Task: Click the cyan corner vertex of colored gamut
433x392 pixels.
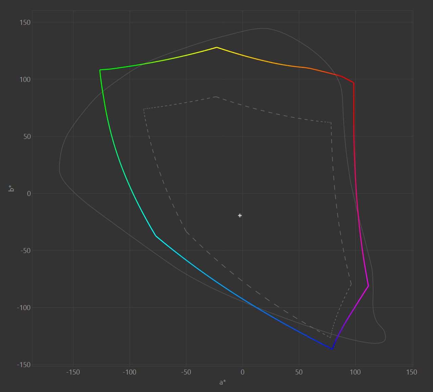Action: [x=156, y=236]
